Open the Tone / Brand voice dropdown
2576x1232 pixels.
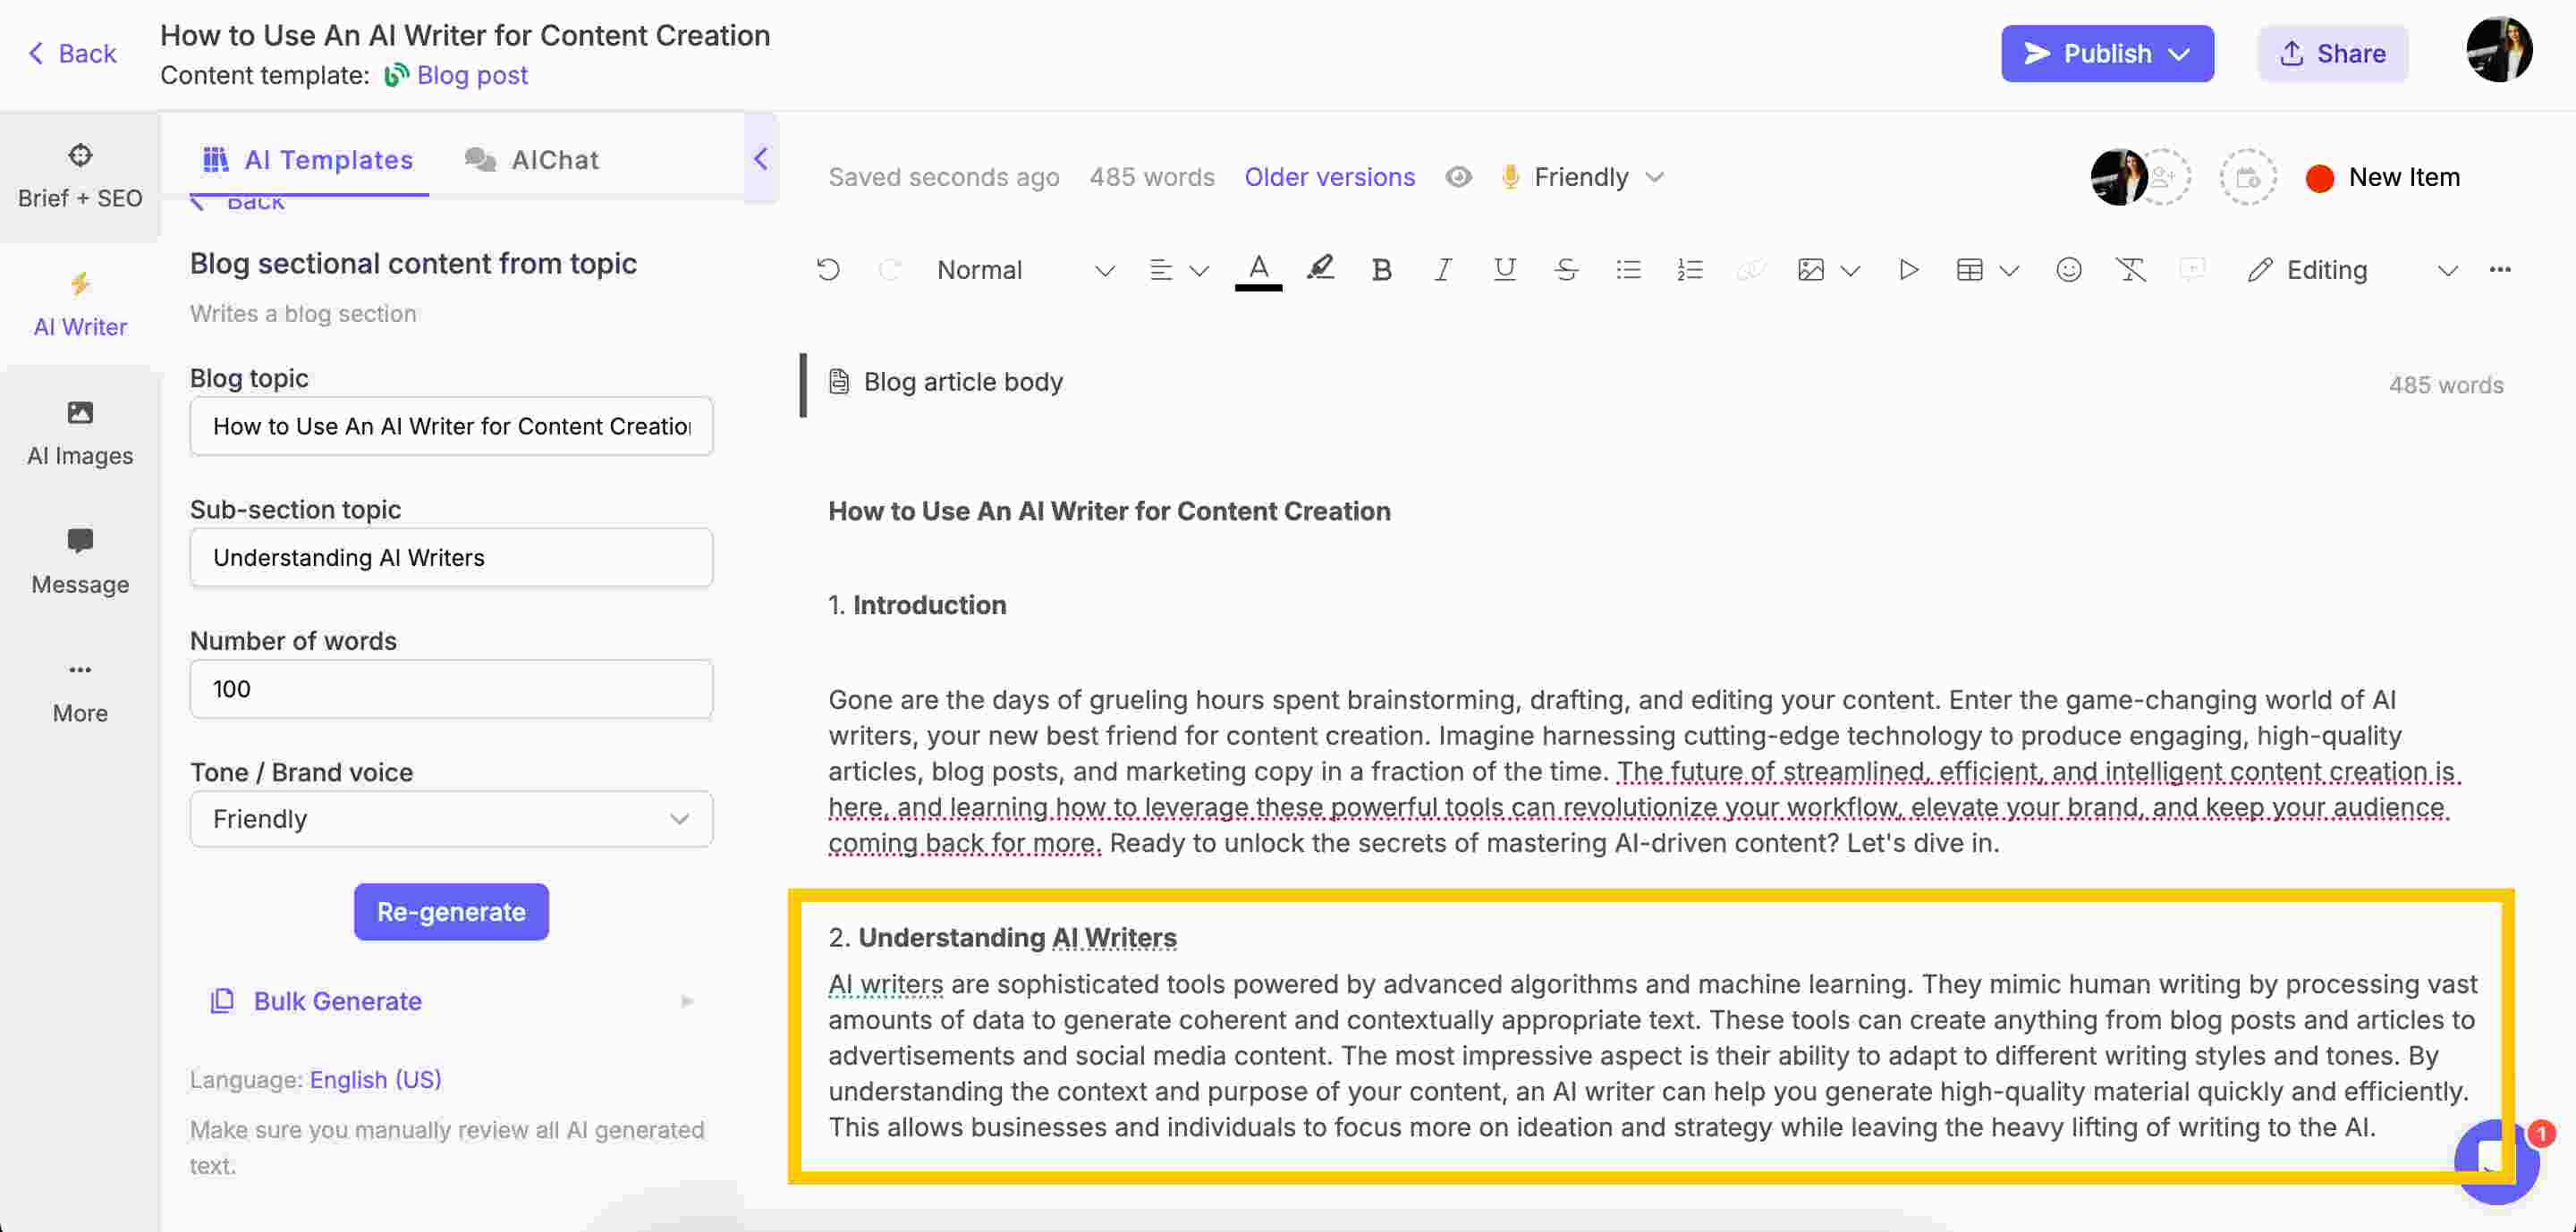[x=451, y=819]
